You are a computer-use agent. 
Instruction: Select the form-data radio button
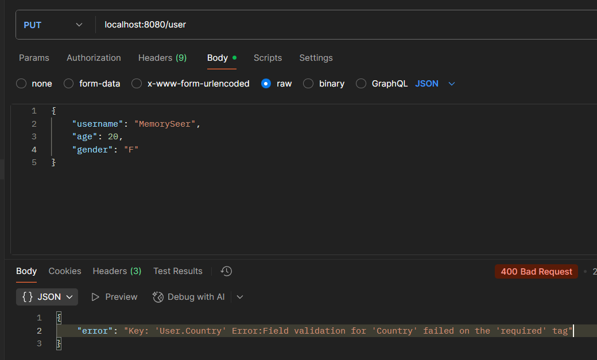pos(69,84)
